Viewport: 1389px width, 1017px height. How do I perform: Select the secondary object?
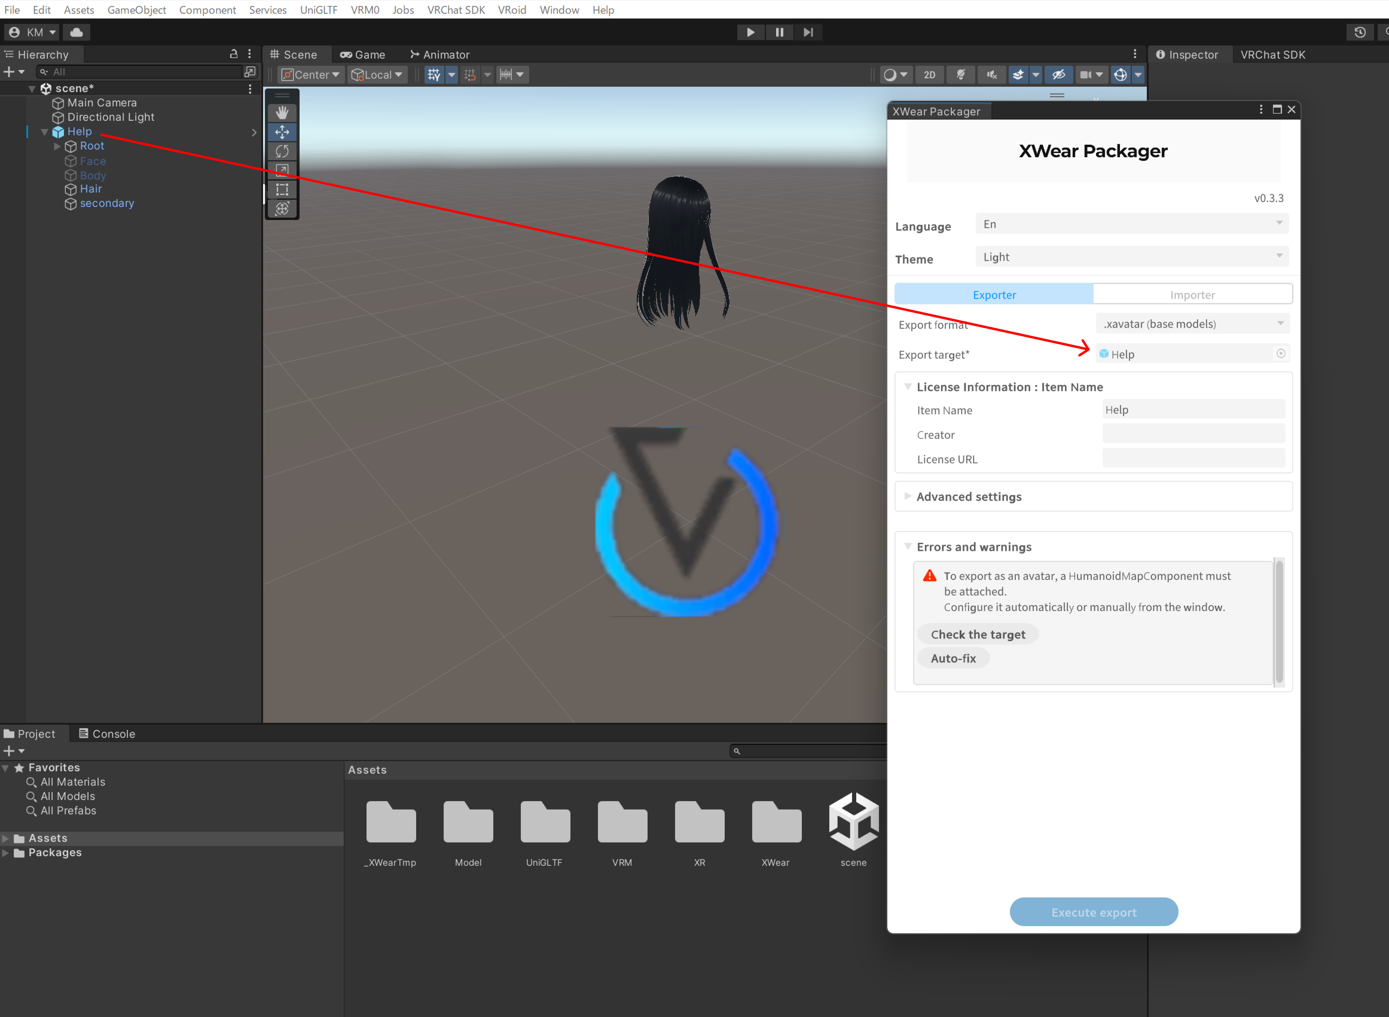106,203
